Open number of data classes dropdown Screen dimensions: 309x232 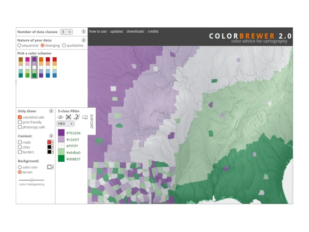(x=66, y=32)
